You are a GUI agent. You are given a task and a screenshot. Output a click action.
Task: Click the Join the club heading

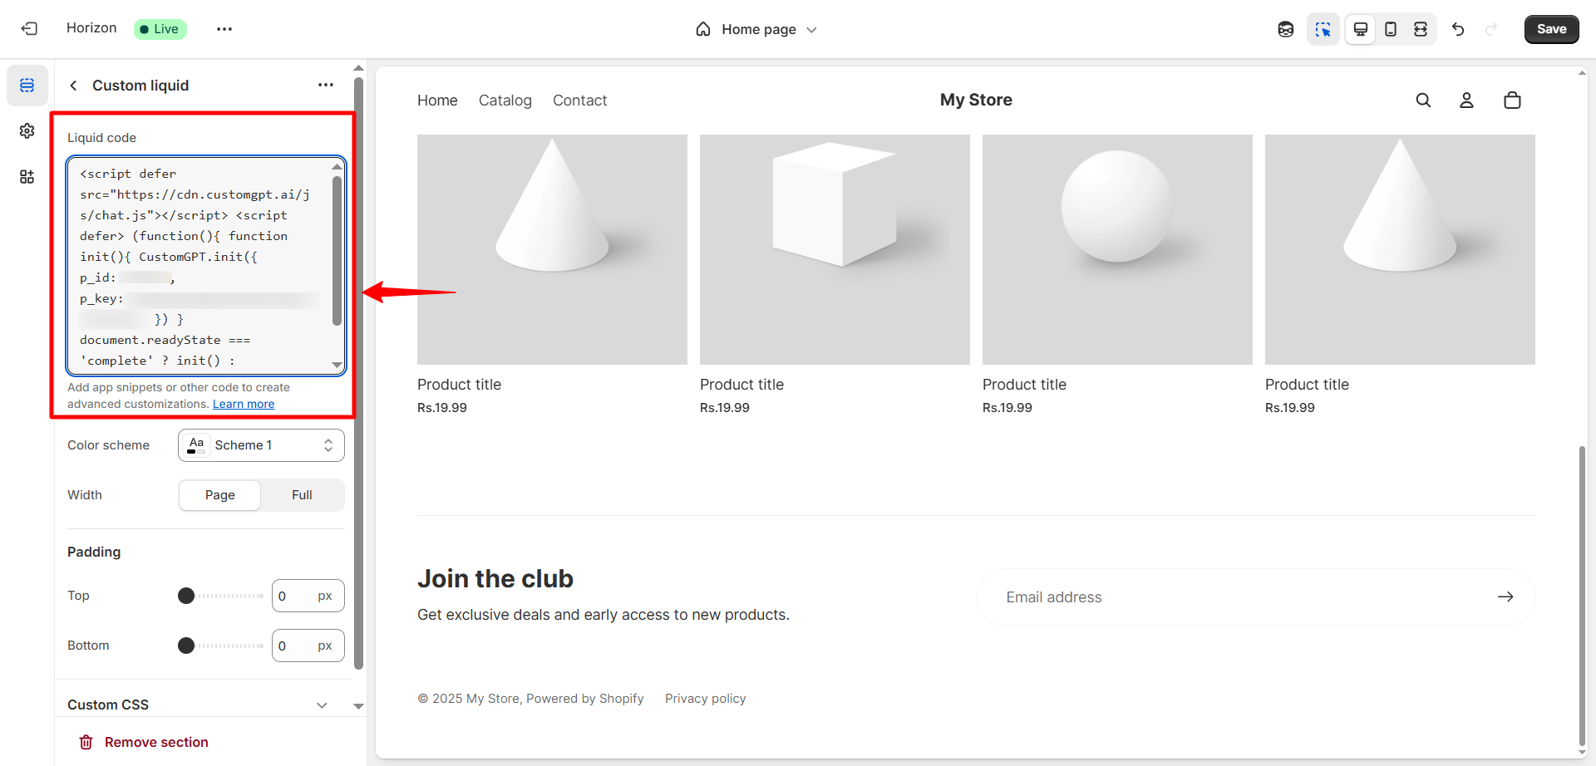495,579
